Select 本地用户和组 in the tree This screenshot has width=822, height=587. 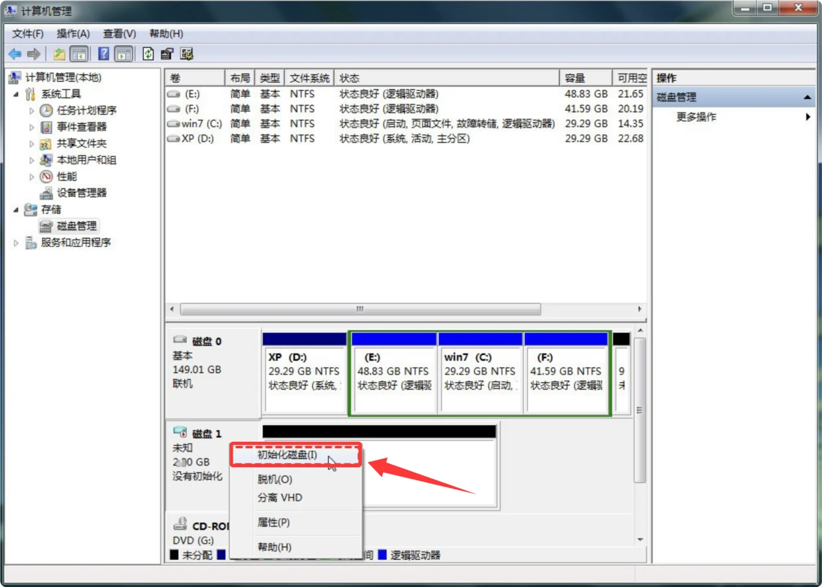86,160
